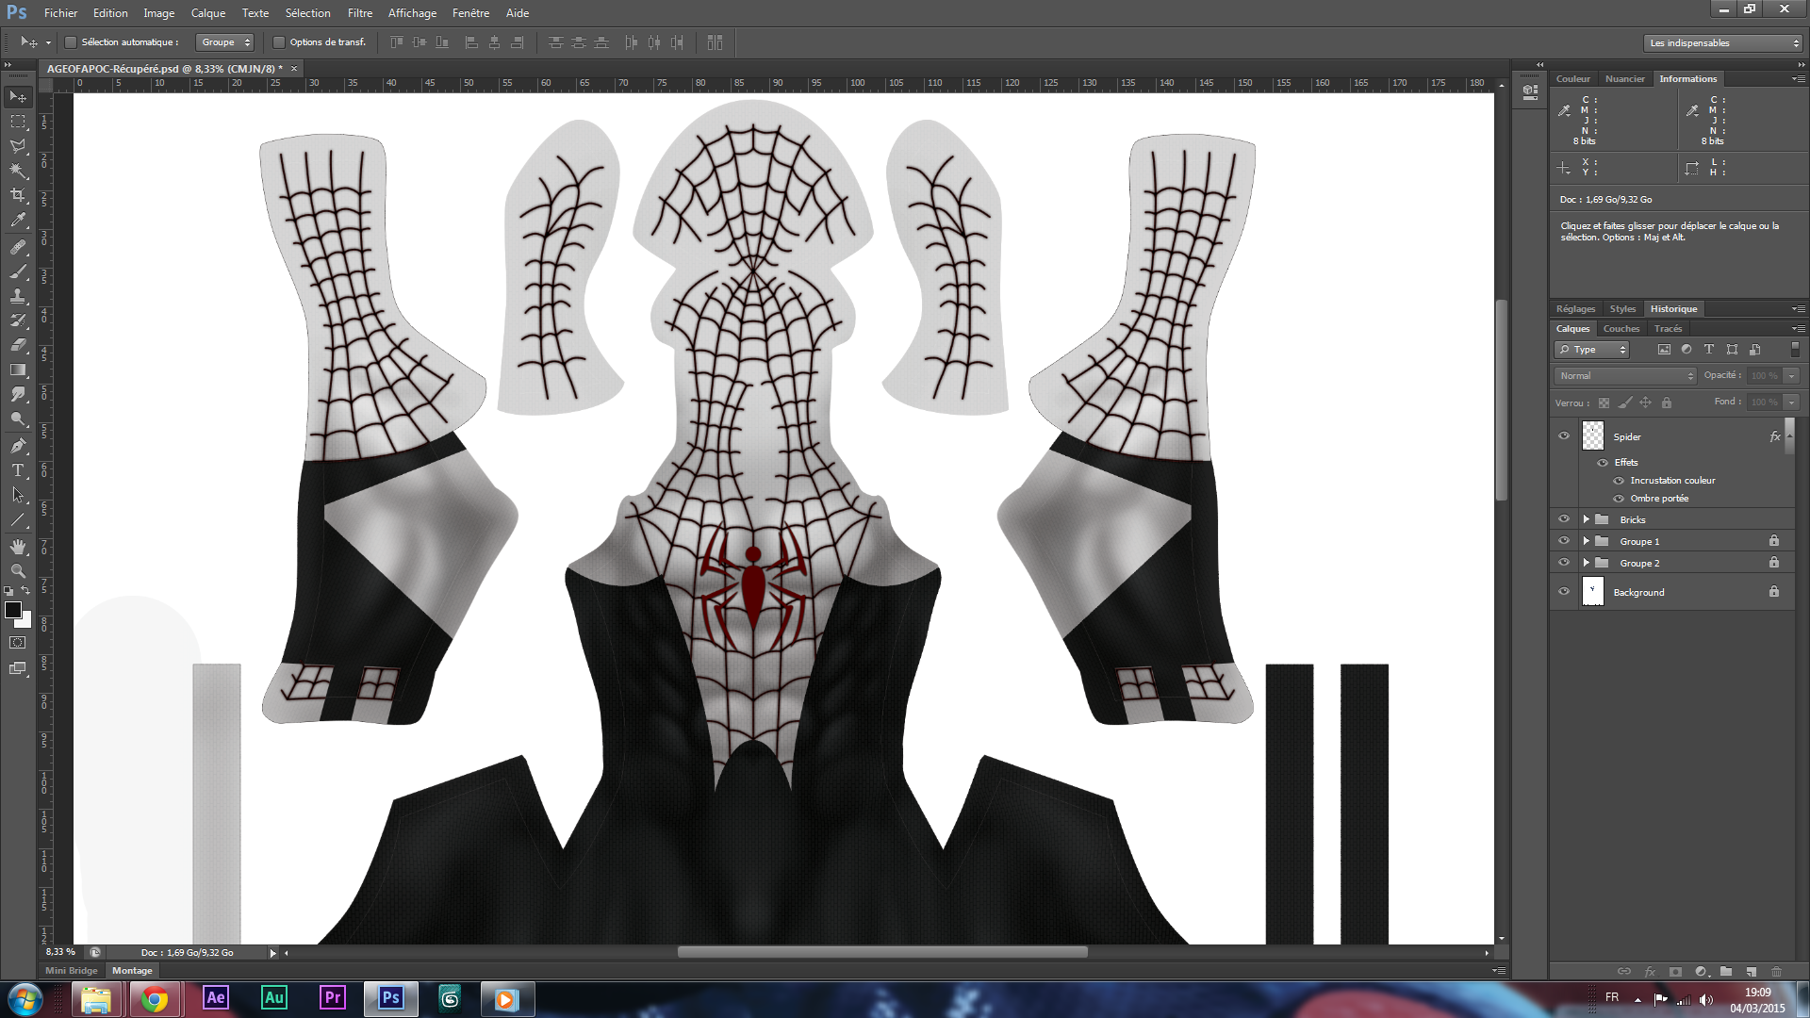
Task: Create new group folder icon in Calques panel
Action: [x=1725, y=971]
